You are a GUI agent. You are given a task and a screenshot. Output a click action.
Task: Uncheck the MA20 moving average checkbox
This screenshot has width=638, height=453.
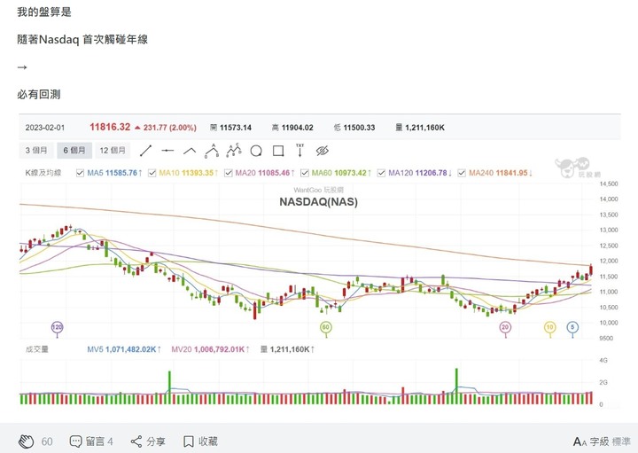coord(229,173)
